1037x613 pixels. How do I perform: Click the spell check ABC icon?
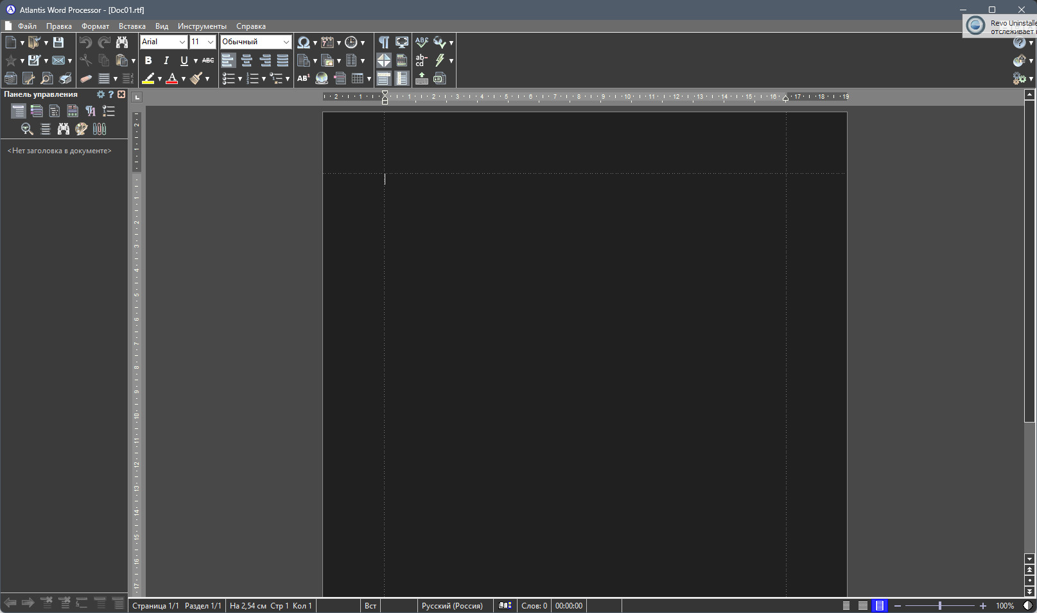[421, 42]
